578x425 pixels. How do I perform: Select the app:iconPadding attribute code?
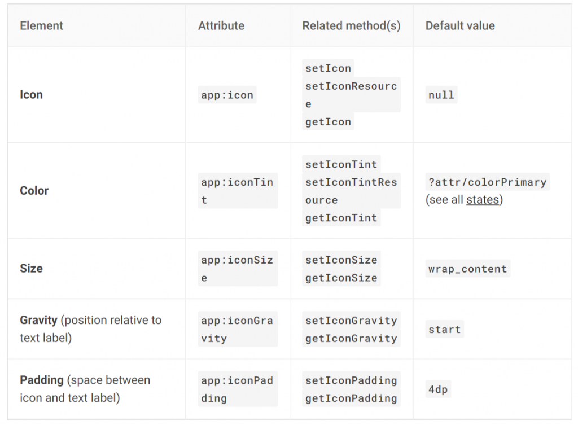coord(237,389)
